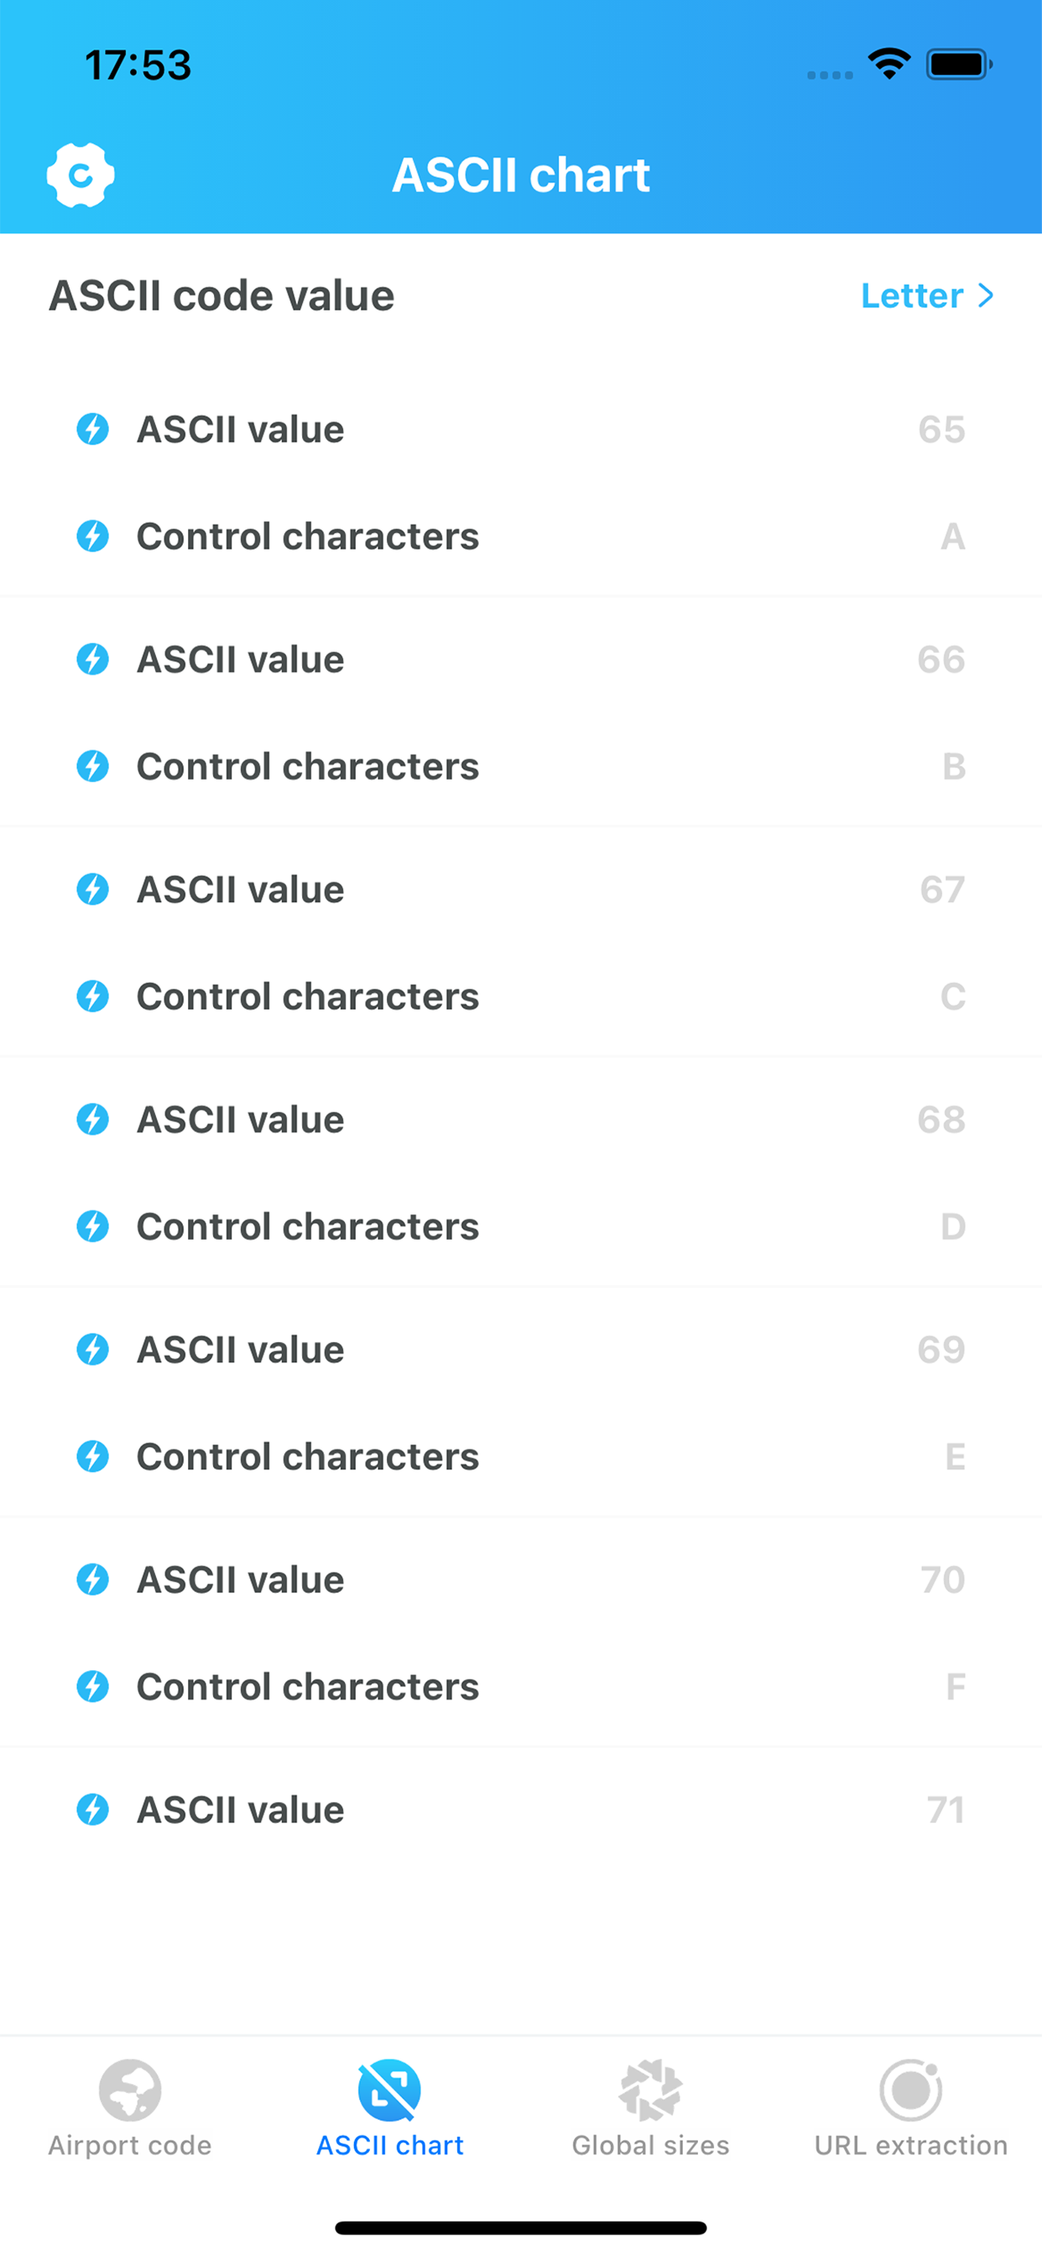Select the Control characters B row
1042x2256 pixels.
click(x=521, y=766)
